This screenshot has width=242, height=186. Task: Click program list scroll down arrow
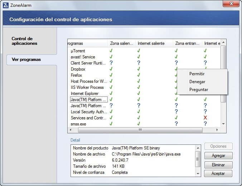tap(223, 124)
